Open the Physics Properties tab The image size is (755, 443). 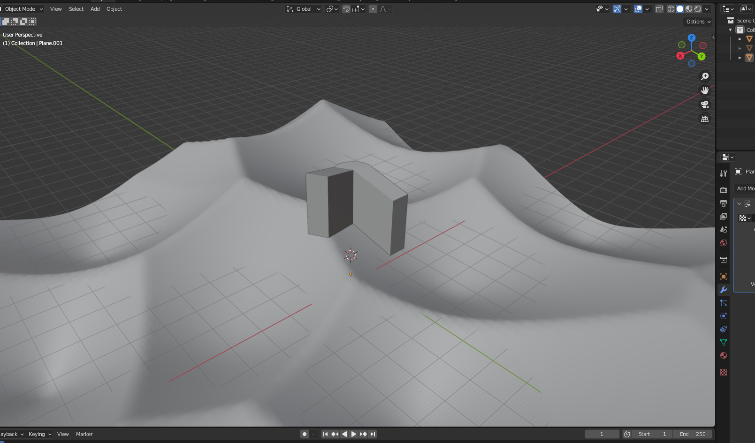(723, 316)
